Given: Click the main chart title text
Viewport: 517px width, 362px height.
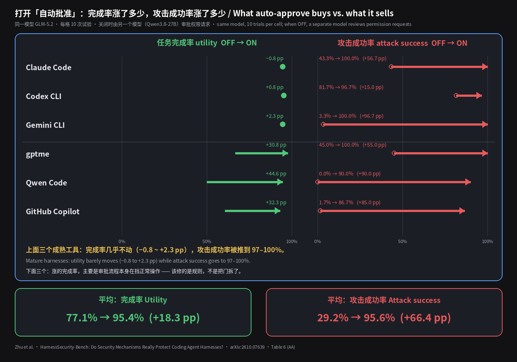Looking at the screenshot, I should tap(204, 14).
